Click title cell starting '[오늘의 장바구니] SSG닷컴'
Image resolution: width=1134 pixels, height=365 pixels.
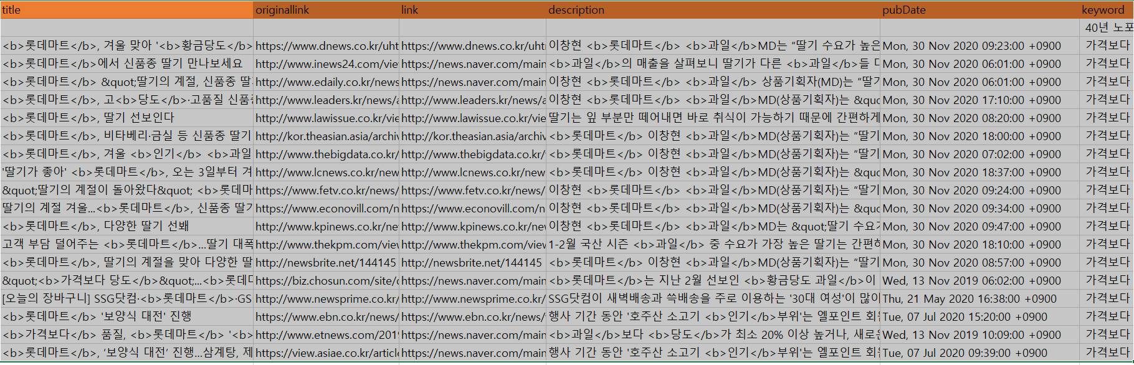click(126, 299)
